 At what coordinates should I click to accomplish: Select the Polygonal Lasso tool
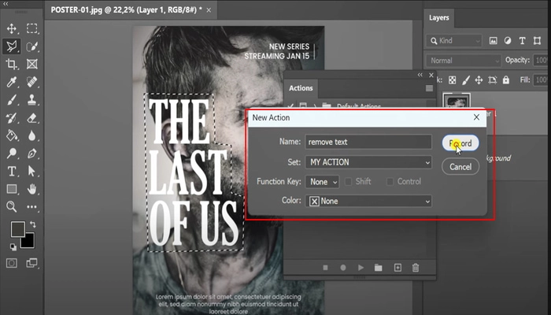12,46
